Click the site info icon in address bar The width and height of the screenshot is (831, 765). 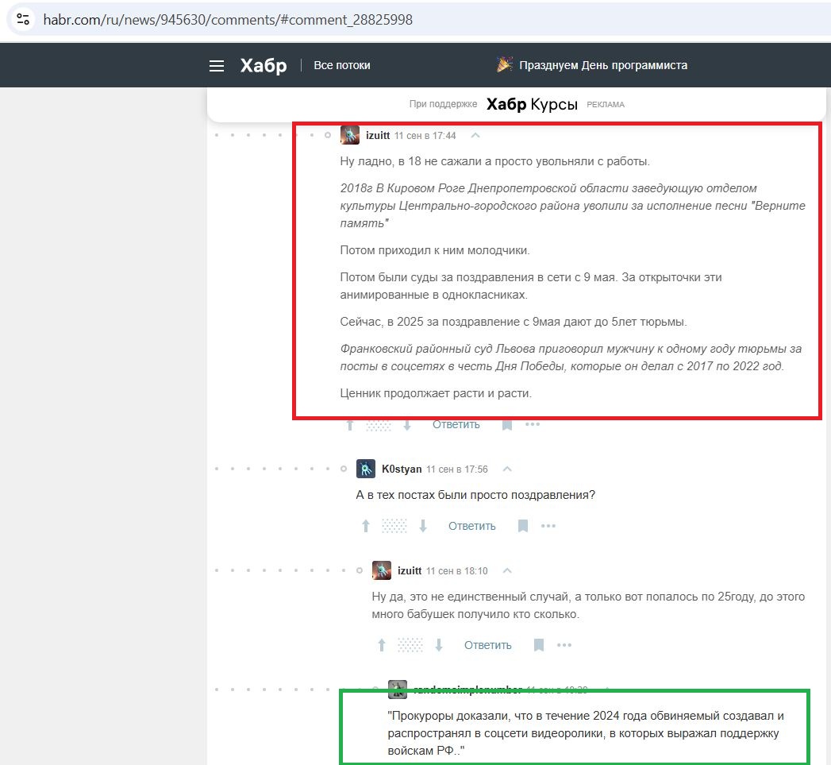tap(23, 19)
